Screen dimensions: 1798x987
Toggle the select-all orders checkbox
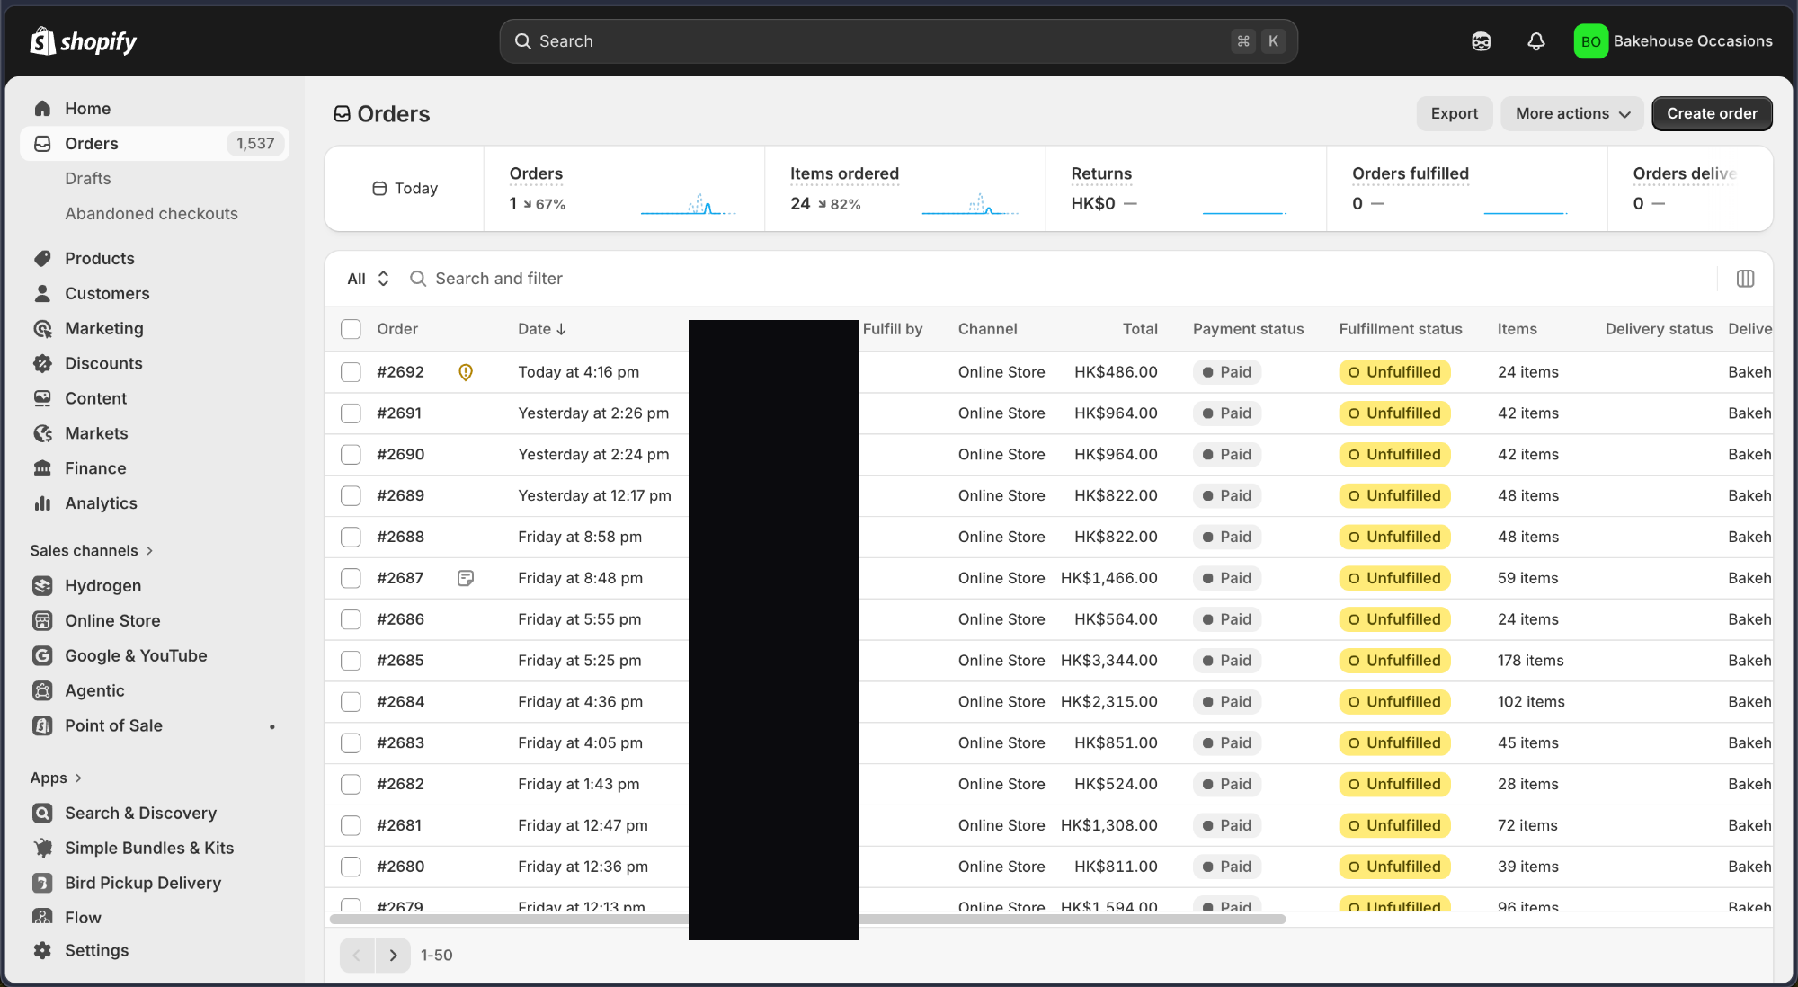(351, 329)
